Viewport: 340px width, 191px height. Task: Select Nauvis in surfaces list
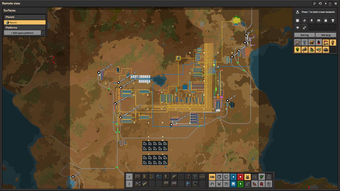click(x=25, y=22)
